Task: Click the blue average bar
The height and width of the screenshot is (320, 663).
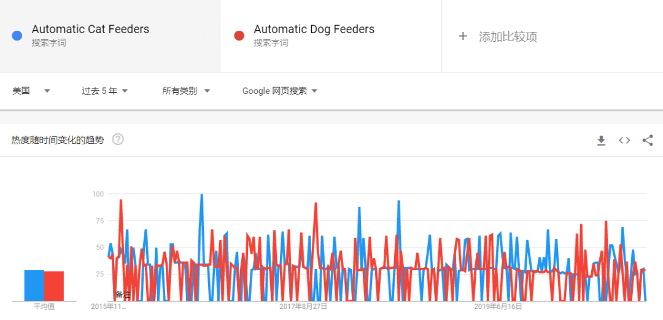Action: coord(34,285)
